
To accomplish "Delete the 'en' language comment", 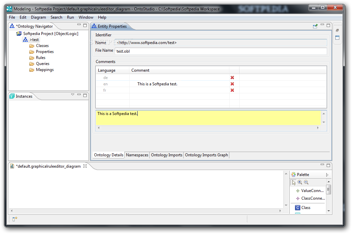I will point(232,84).
